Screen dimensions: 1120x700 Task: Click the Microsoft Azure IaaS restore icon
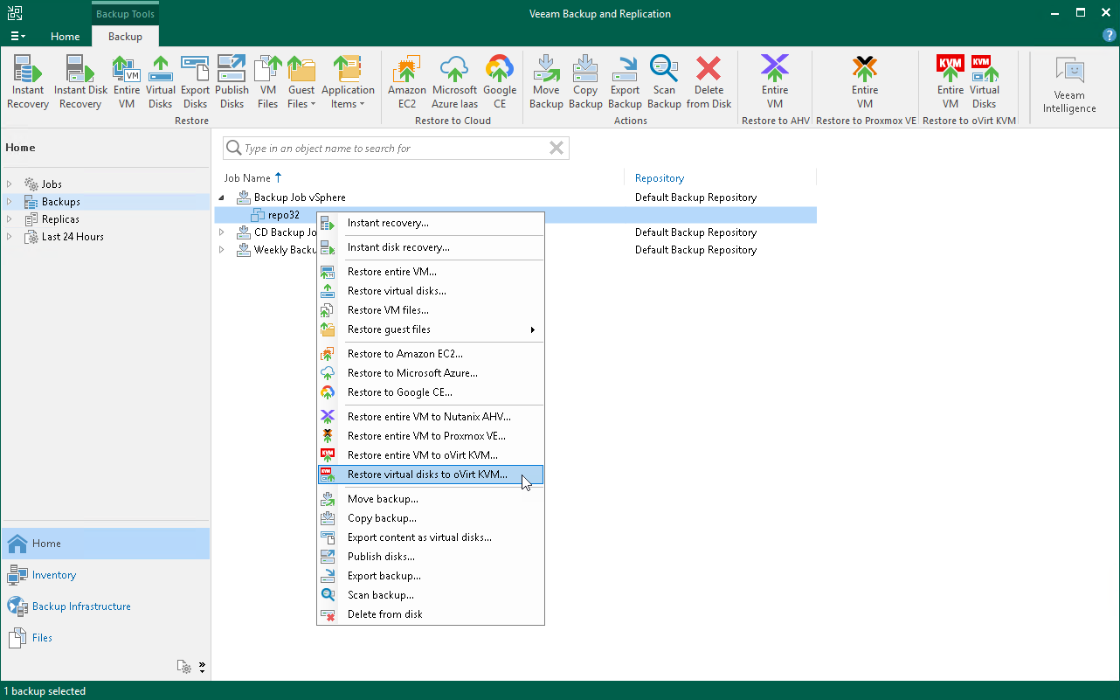pos(454,81)
